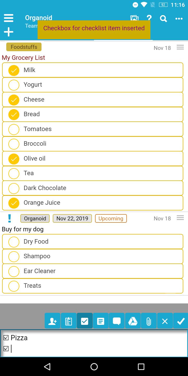Tap the plus icon to add note
Viewport: 188px width, 376px height.
(9, 32)
